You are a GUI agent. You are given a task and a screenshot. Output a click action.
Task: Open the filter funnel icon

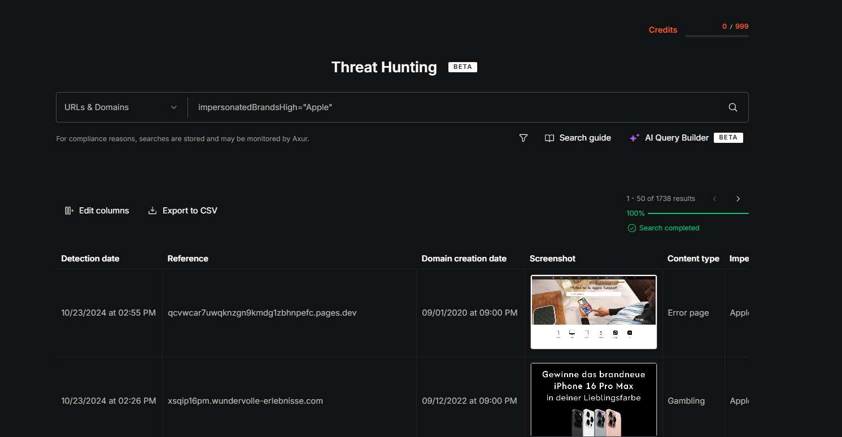click(523, 138)
